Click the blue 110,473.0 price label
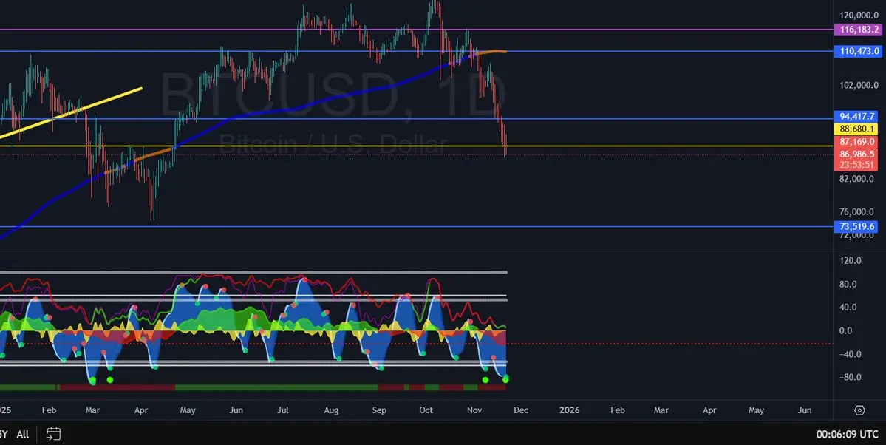This screenshot has height=445, width=886. coord(856,52)
